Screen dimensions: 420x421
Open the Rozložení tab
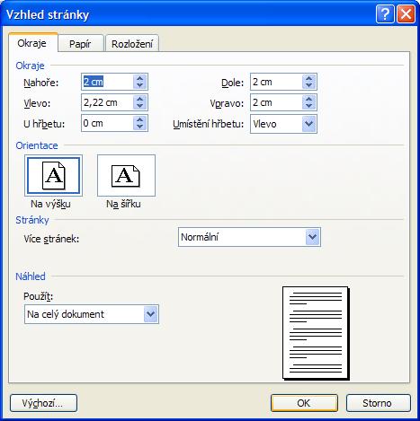click(132, 44)
